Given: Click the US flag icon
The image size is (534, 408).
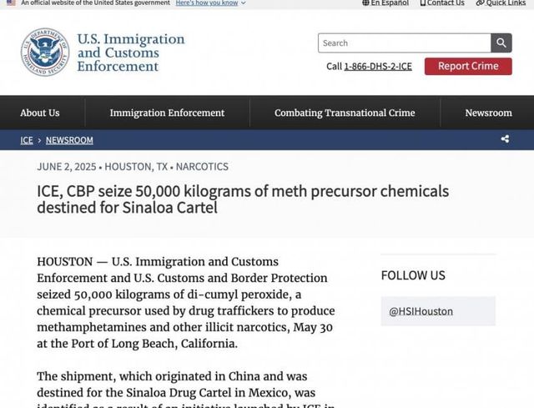Looking at the screenshot, I should point(11,3).
